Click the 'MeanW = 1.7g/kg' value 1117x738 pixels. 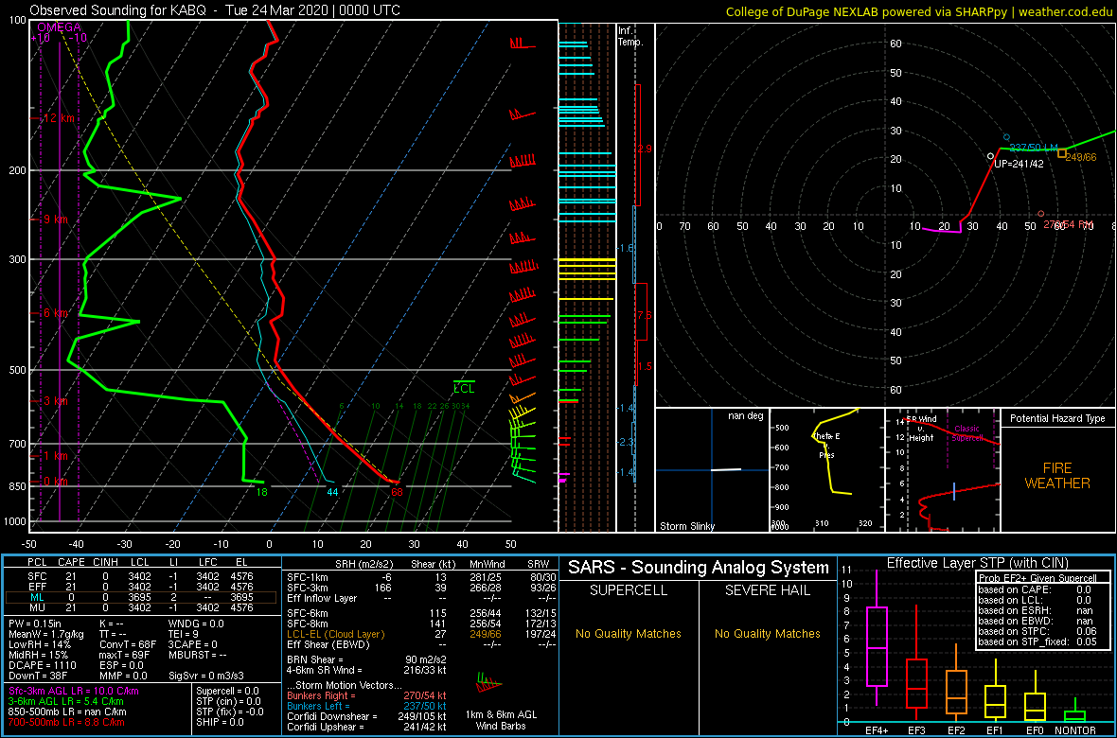[46, 634]
